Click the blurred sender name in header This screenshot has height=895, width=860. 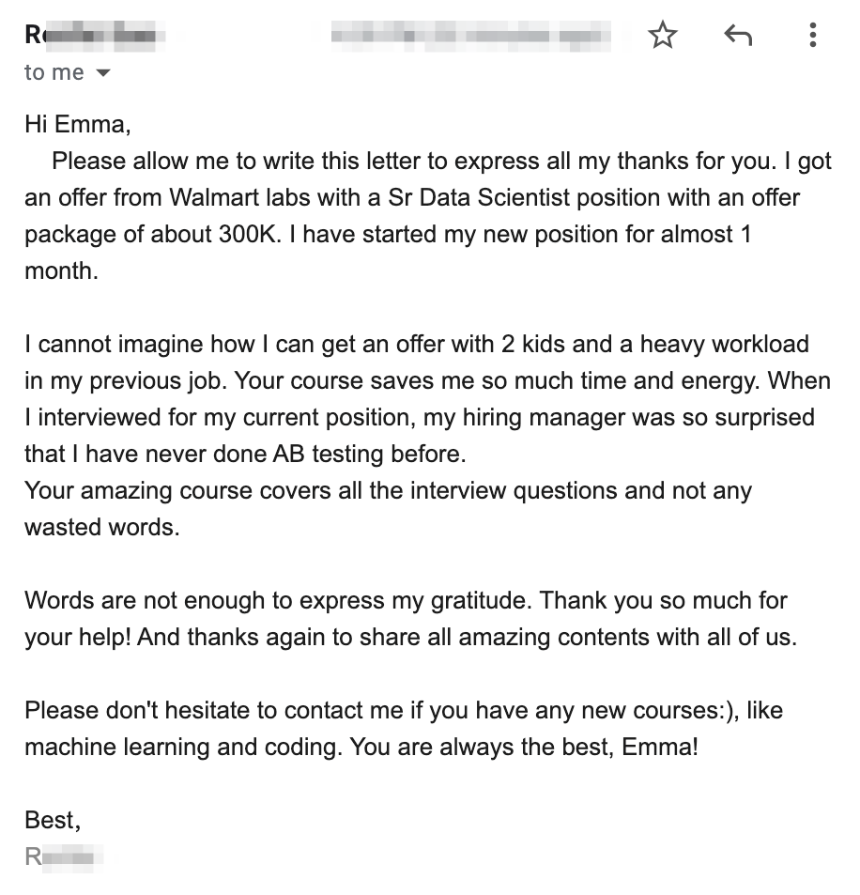tap(95, 36)
